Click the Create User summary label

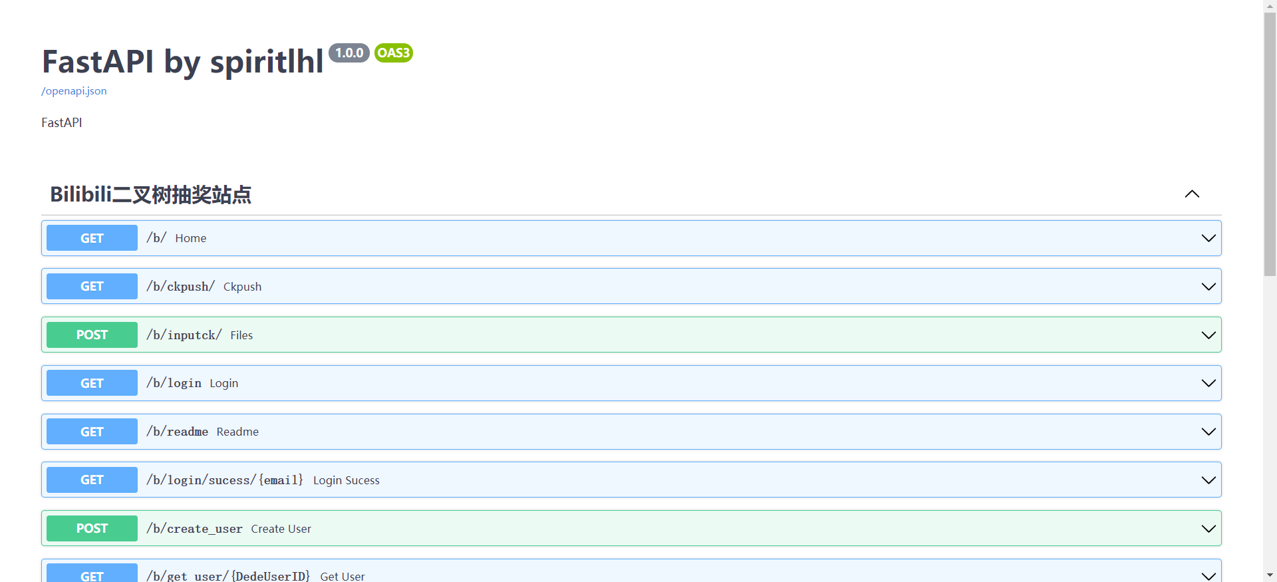(281, 529)
